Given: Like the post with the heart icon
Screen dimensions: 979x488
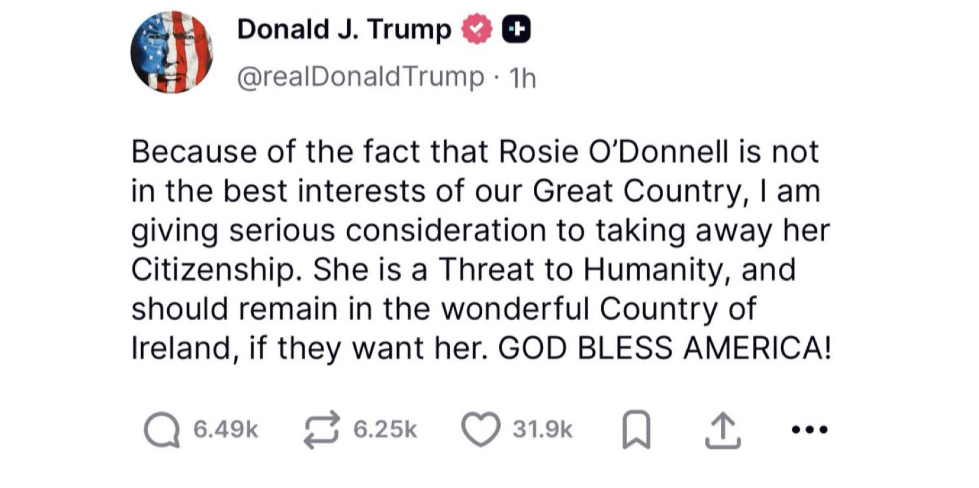Looking at the screenshot, I should 480,429.
